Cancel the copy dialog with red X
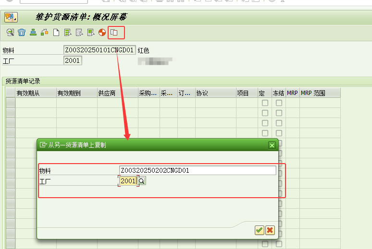 [270, 230]
